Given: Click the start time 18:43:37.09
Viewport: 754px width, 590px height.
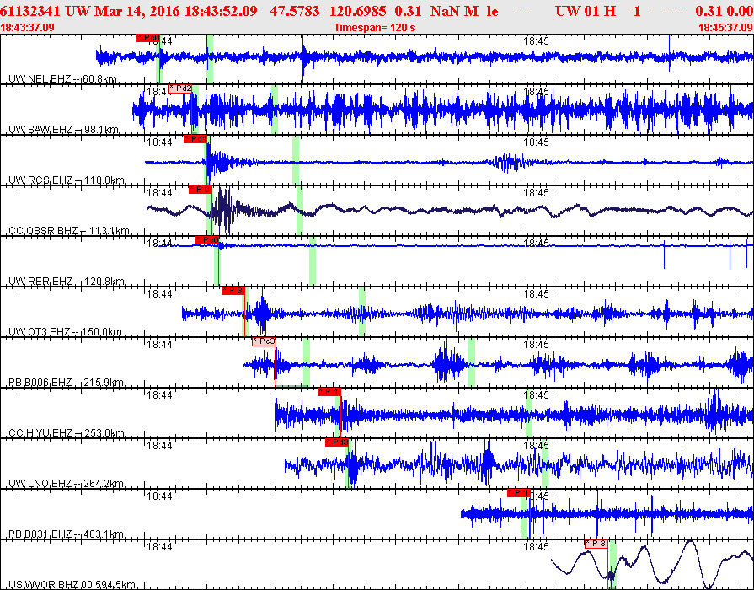Looking at the screenshot, I should tap(28, 28).
